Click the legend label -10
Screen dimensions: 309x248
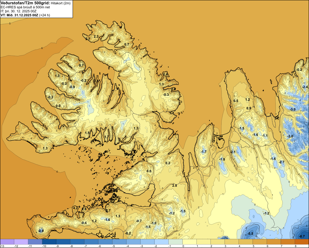pyautogui.click(x=44, y=246)
